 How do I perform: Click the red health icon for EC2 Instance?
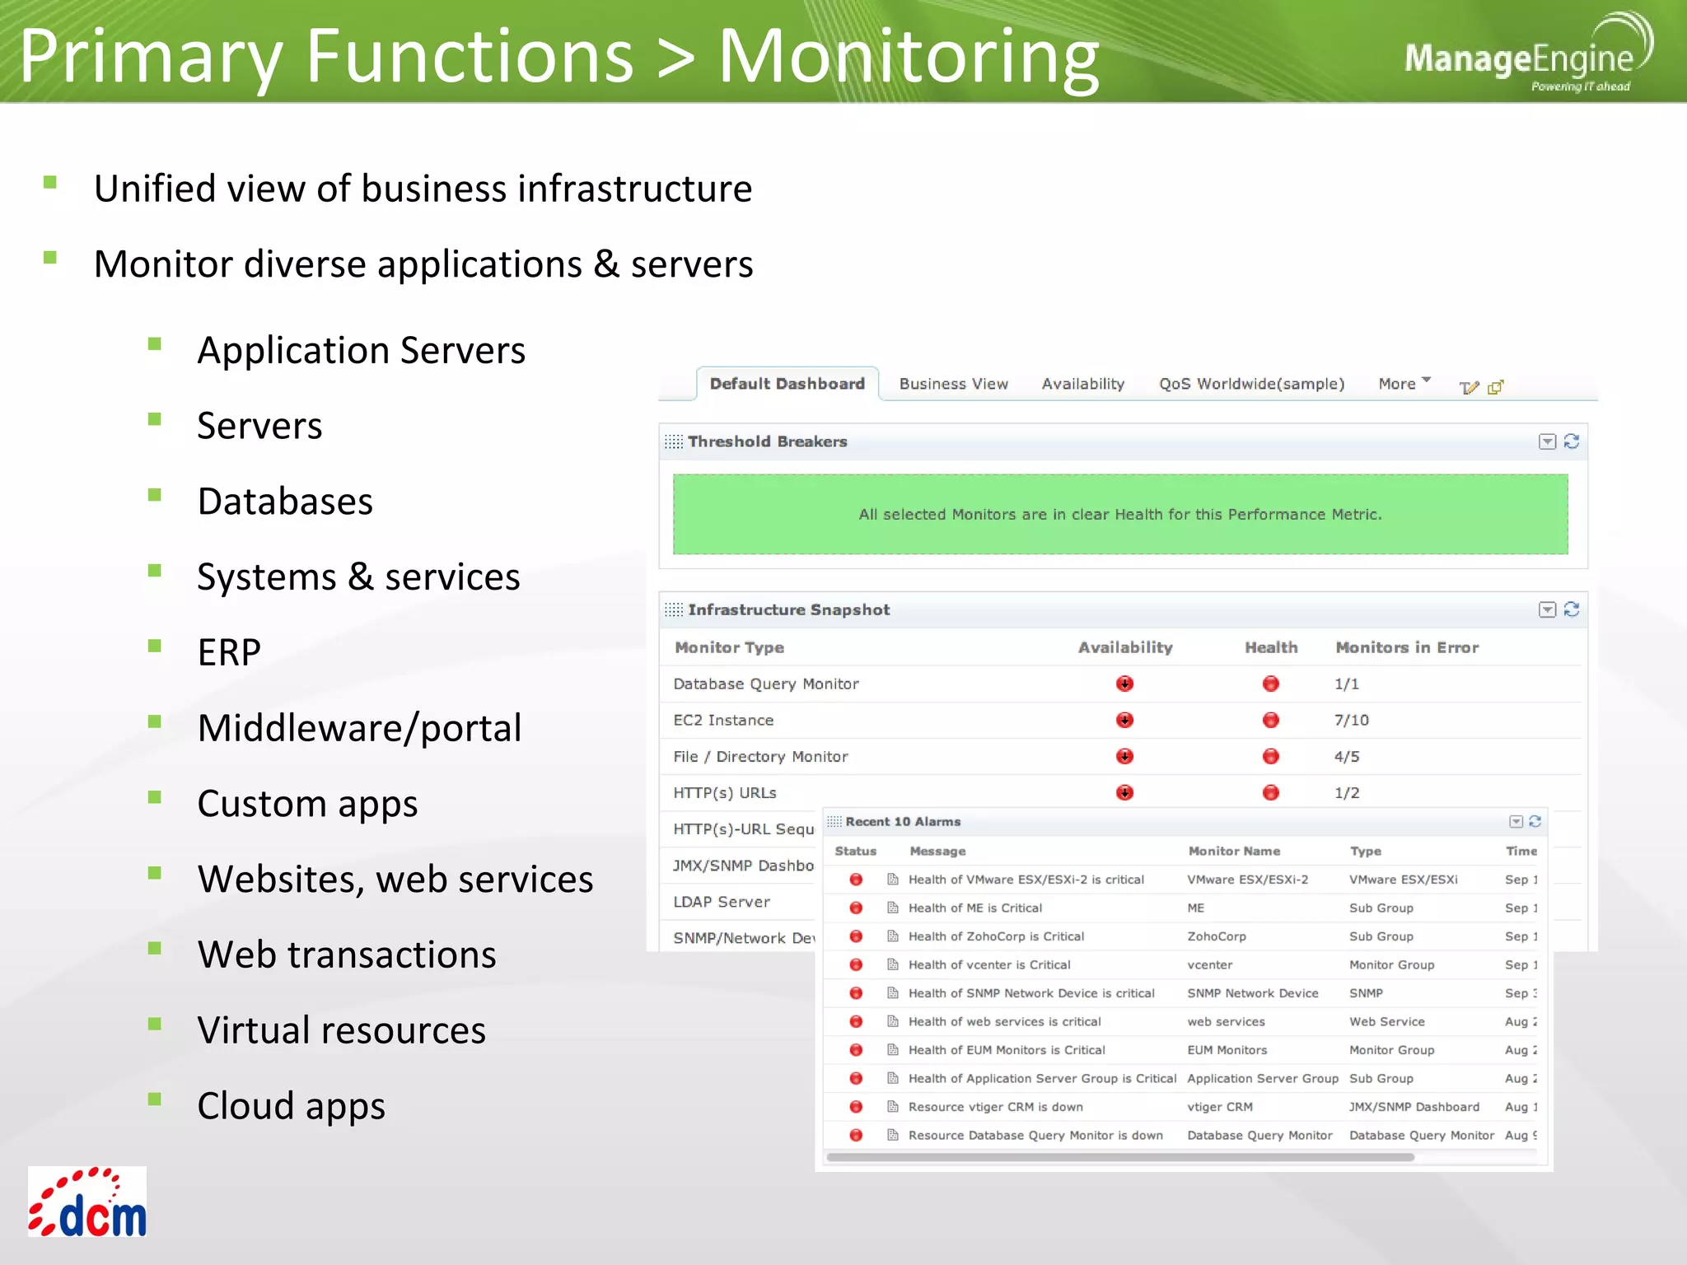1270,720
